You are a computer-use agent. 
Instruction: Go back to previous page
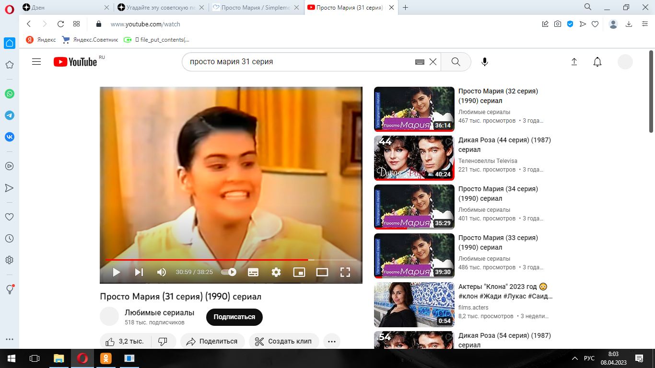click(x=29, y=24)
